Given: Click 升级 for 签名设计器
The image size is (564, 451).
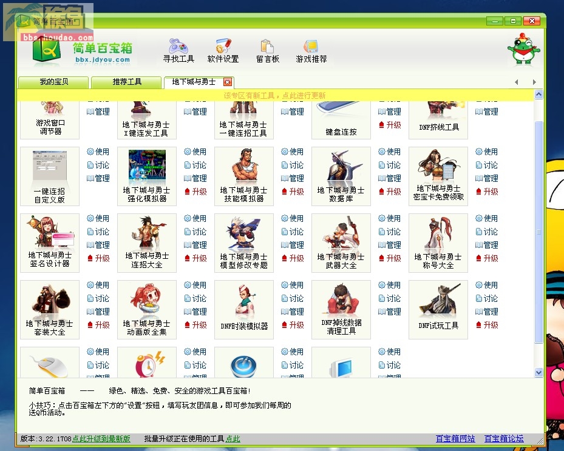Looking at the screenshot, I should (x=98, y=258).
